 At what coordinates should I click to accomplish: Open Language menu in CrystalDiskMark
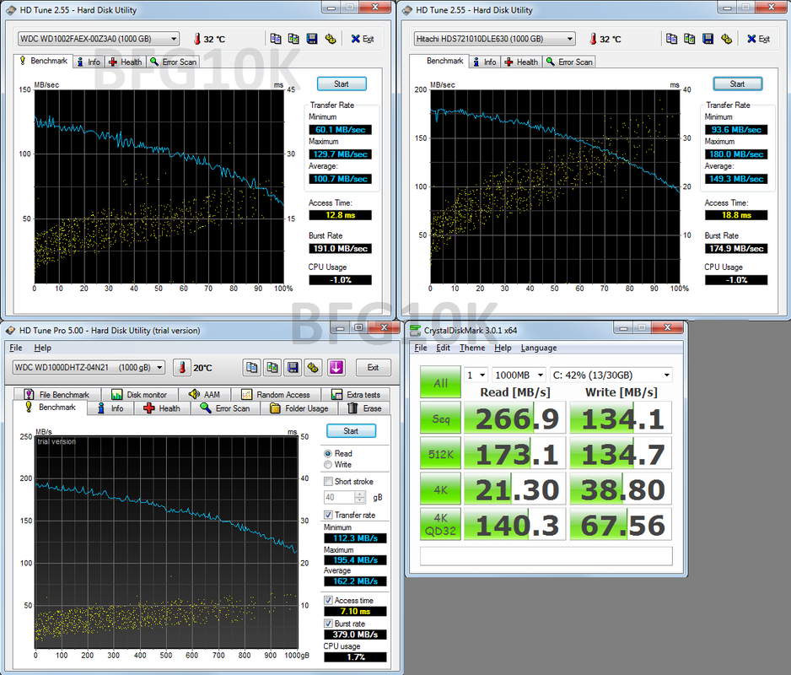click(x=539, y=348)
